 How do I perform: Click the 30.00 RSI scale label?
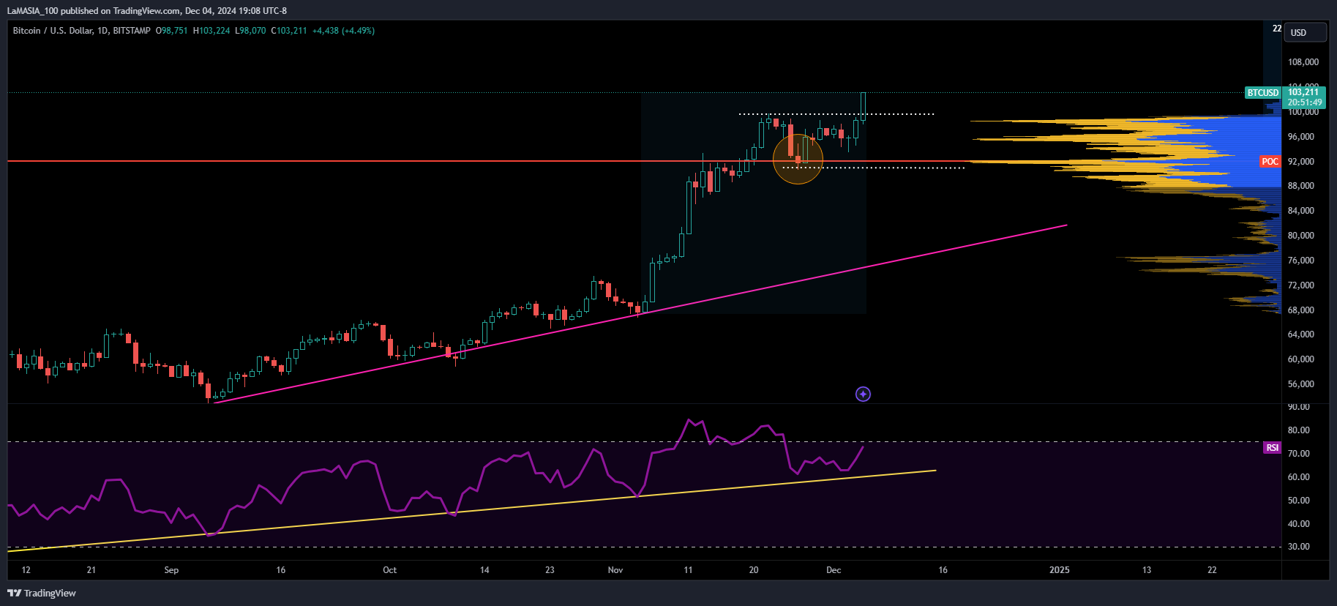pos(1299,547)
